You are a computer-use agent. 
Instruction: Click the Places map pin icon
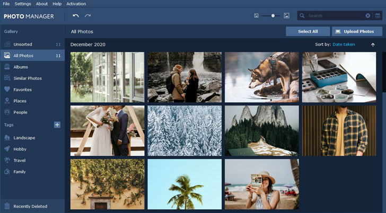point(7,101)
